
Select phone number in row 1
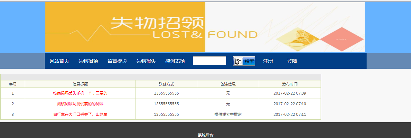166,93
